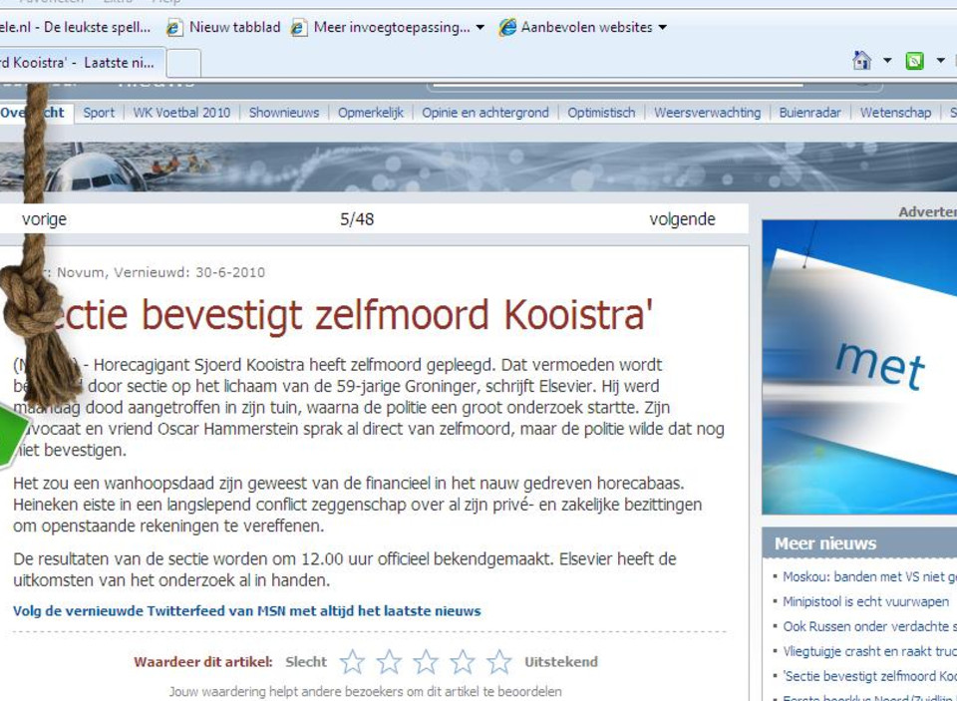Rate the article one star
This screenshot has height=701, width=957.
(x=352, y=661)
